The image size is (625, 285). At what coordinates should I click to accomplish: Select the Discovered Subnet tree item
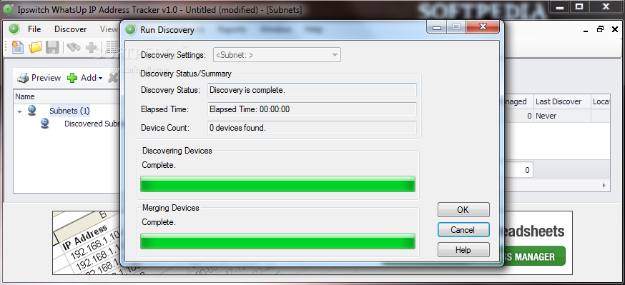point(92,124)
